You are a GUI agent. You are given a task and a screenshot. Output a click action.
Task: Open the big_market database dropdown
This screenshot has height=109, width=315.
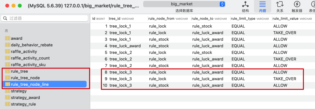(x=184, y=4)
